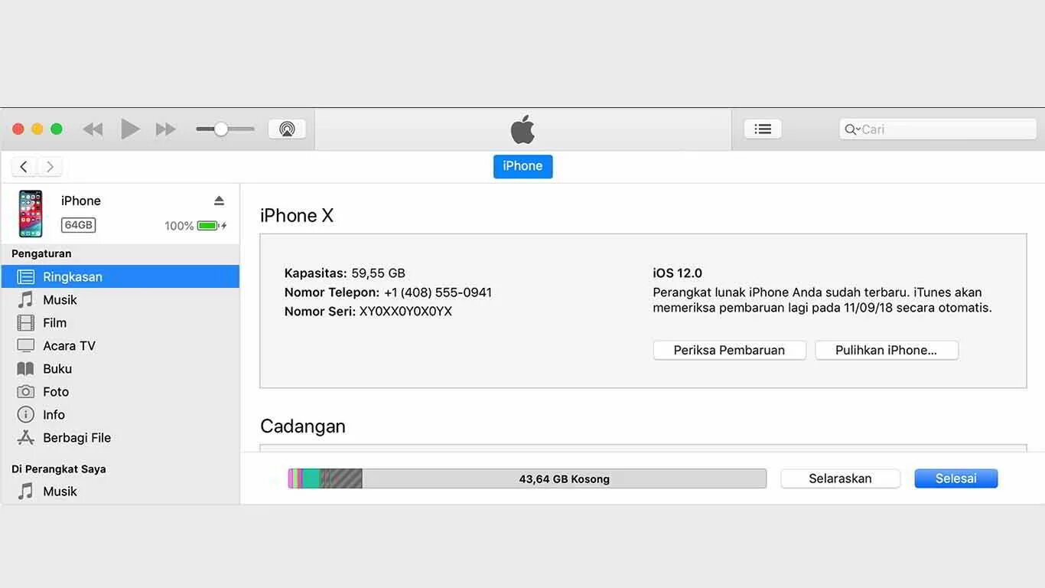Click the Pulihkan iPhone... button
This screenshot has width=1045, height=588.
[886, 350]
